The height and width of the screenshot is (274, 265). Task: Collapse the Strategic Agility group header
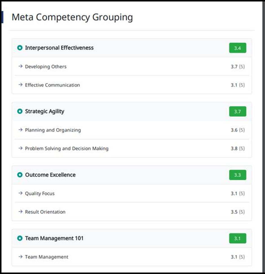[x=132, y=111]
